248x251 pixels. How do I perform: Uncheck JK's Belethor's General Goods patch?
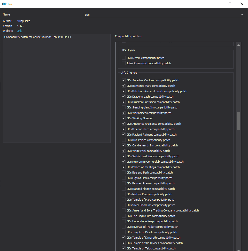(123, 91)
